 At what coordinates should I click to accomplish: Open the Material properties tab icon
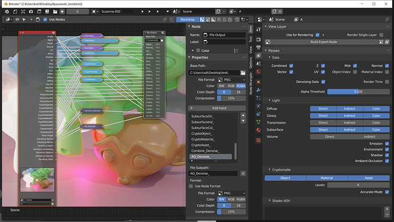click(x=258, y=130)
